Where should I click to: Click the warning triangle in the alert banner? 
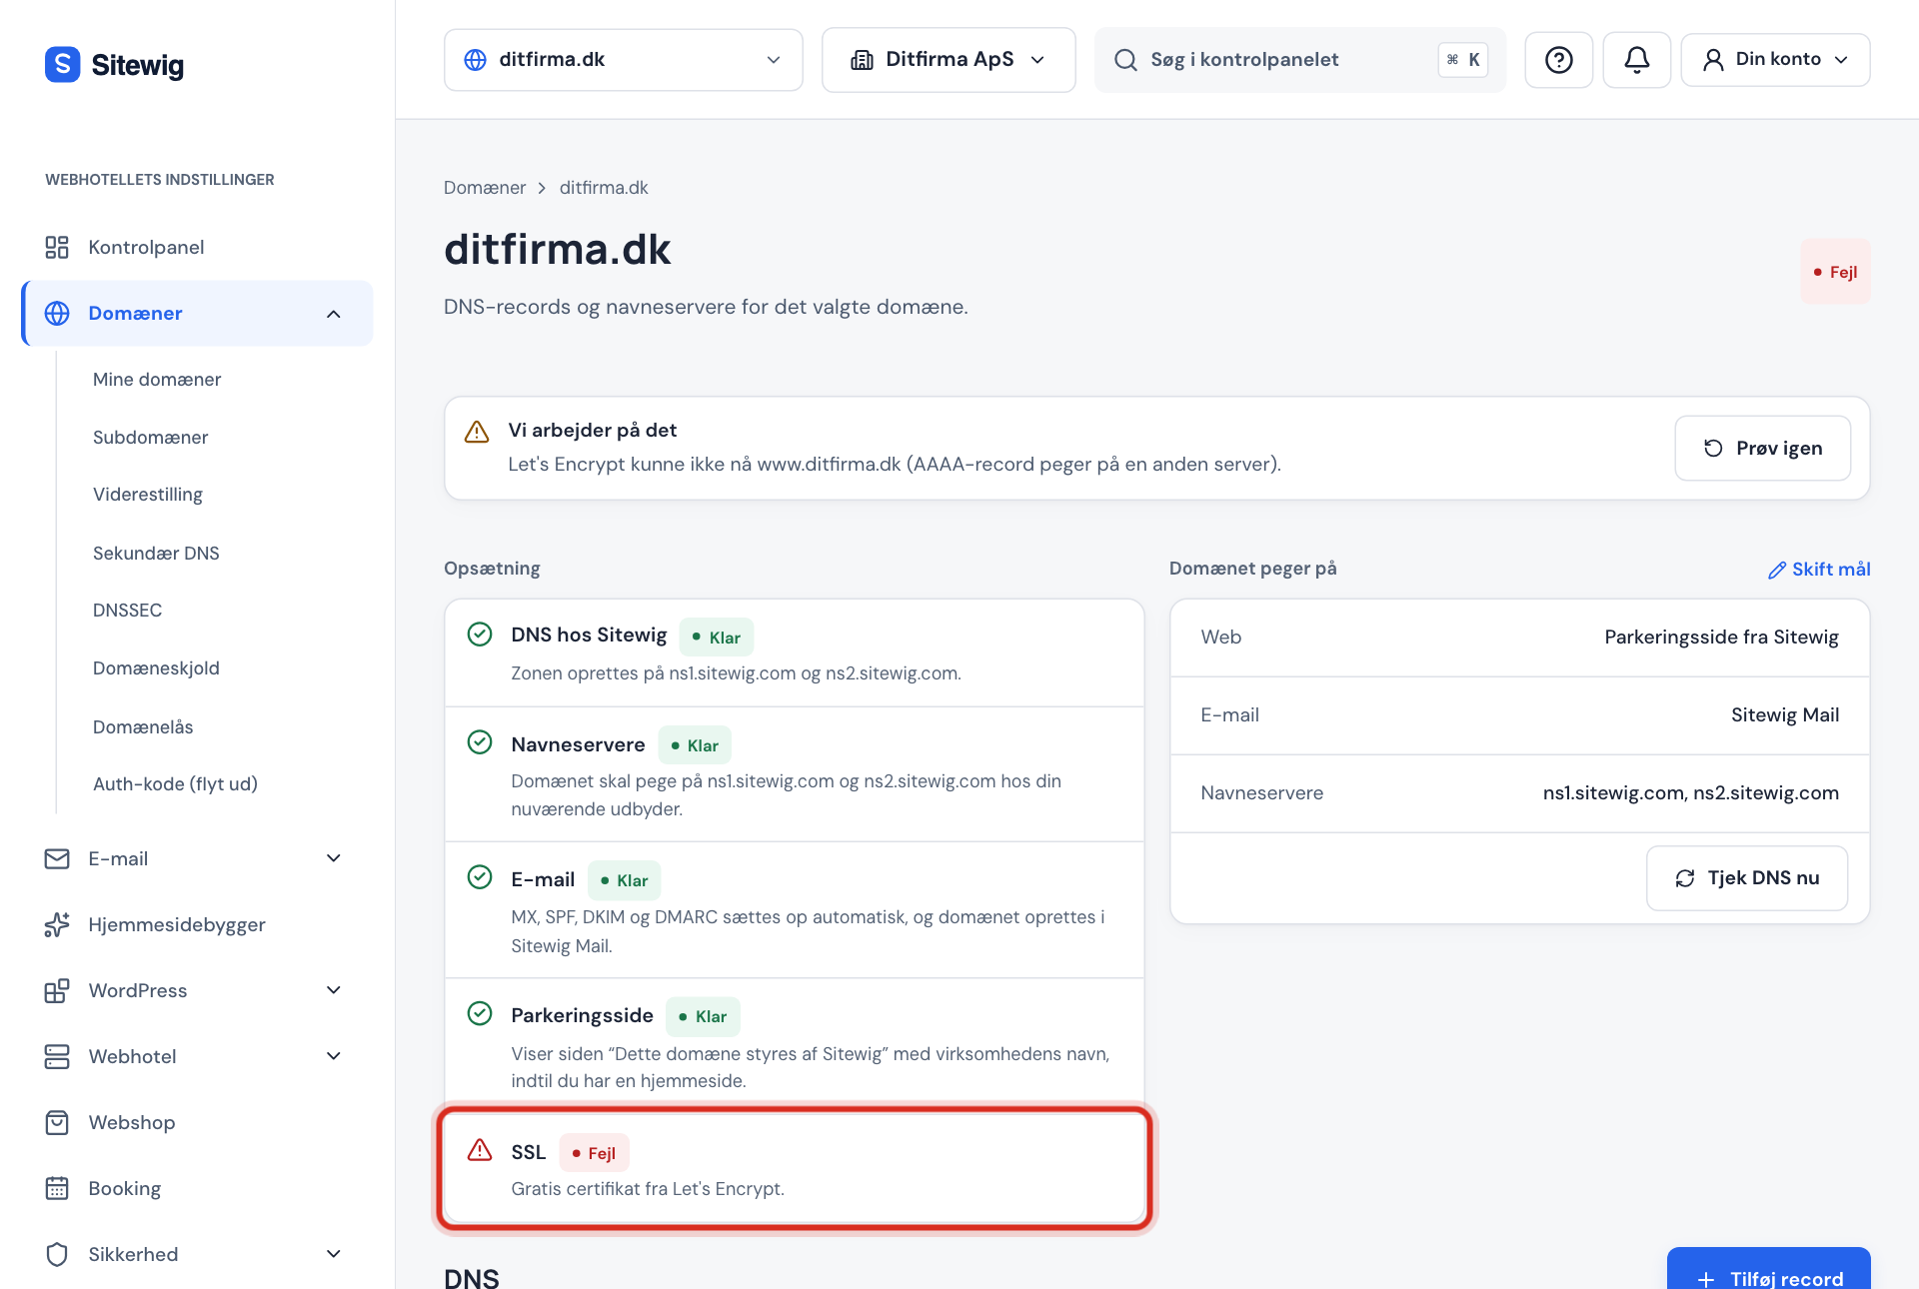[477, 432]
